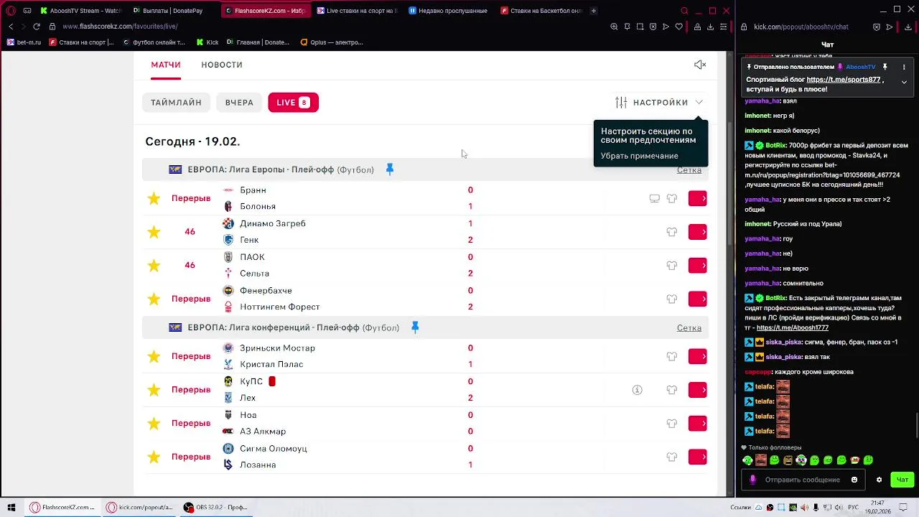Click jersey lineup icon for Фенербахче match
Viewport: 919px width, 517px height.
click(672, 299)
